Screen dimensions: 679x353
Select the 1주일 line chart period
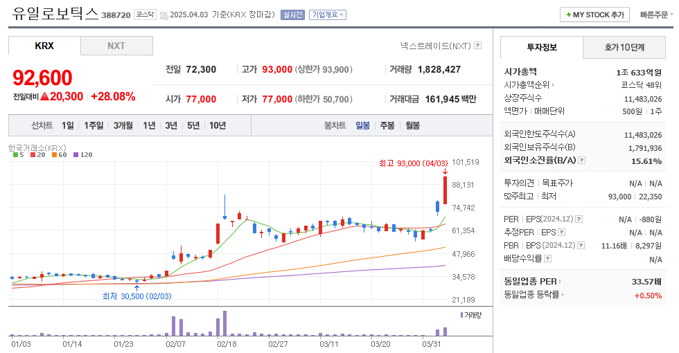[94, 125]
